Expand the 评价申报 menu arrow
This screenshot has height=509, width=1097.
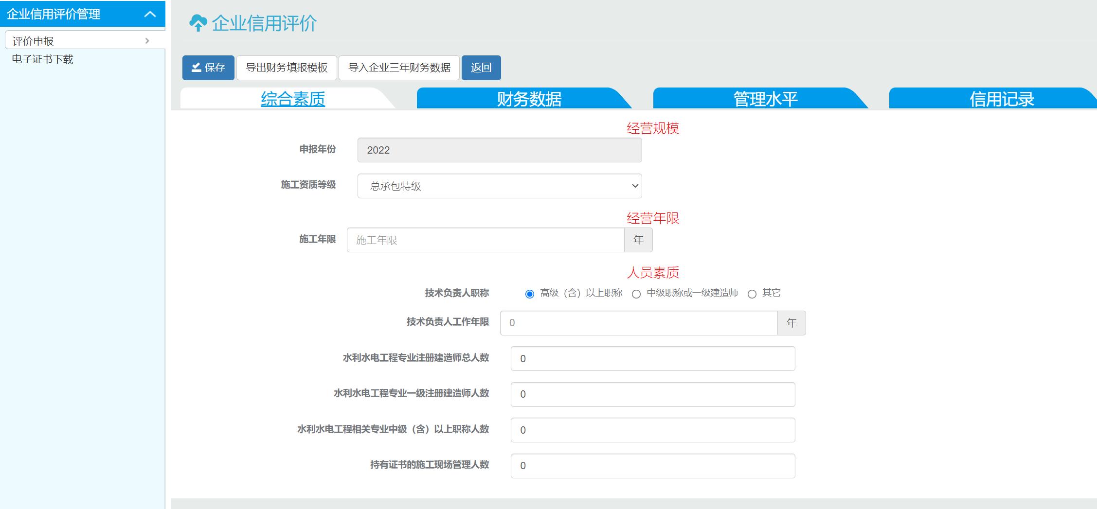147,41
